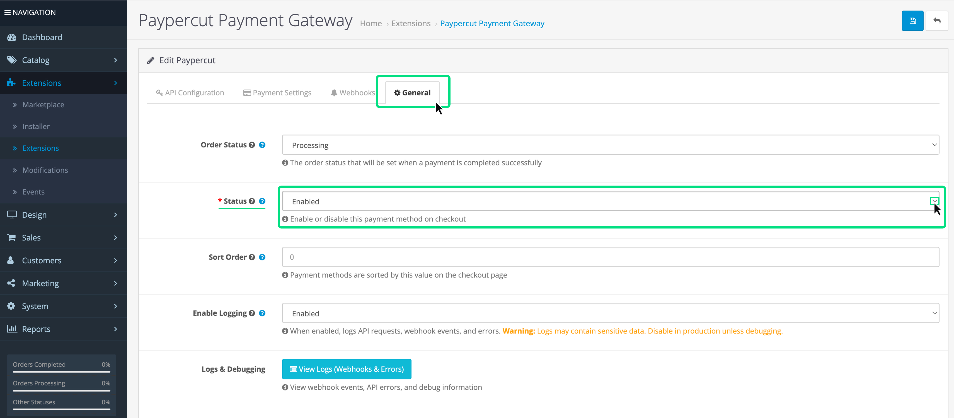Click the blue help icon beside Order Status
The image size is (954, 418).
(262, 145)
